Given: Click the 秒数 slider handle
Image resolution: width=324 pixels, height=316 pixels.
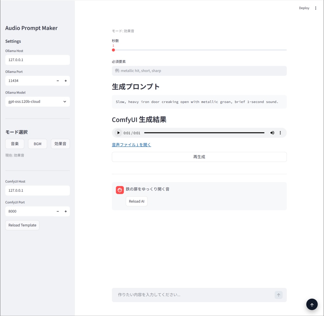Looking at the screenshot, I should click(113, 50).
